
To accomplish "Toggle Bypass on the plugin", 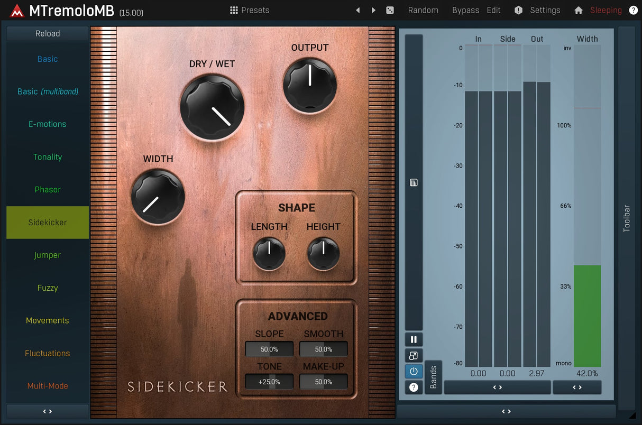I will (465, 11).
